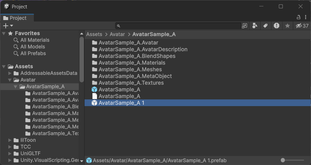Collapse AvatarSample_A folder in tree
The image size is (311, 165).
[15, 87]
